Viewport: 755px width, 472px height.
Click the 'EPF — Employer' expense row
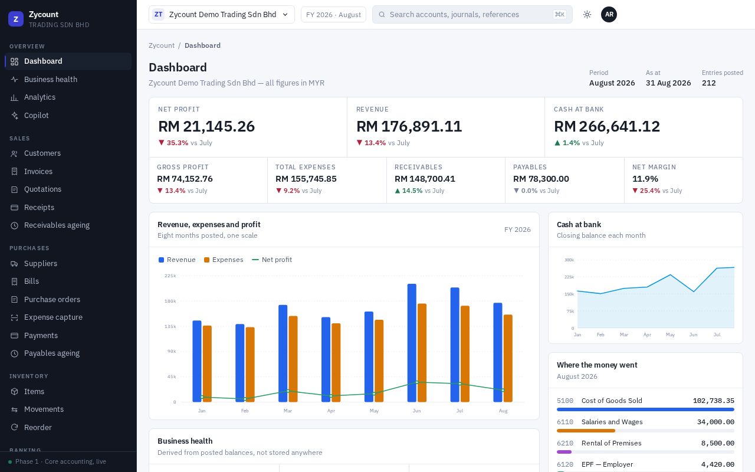645,464
